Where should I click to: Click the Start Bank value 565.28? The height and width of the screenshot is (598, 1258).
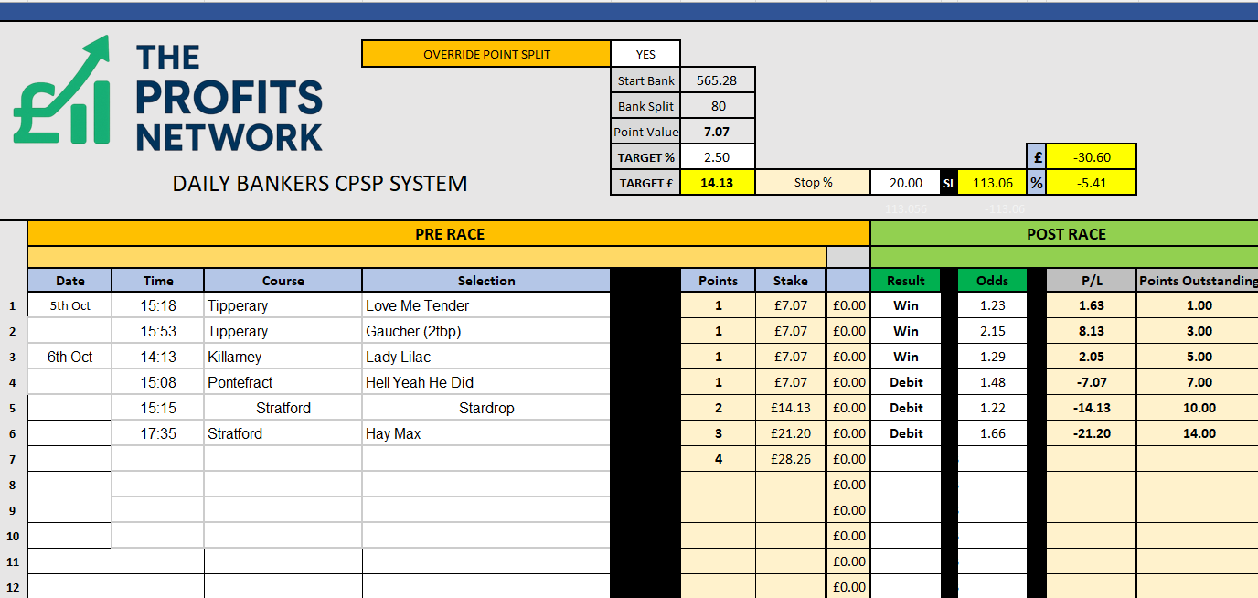718,80
